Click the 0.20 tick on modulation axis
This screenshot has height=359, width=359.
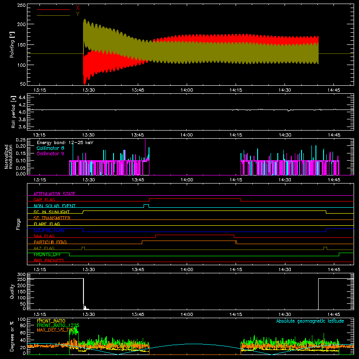click(x=21, y=146)
